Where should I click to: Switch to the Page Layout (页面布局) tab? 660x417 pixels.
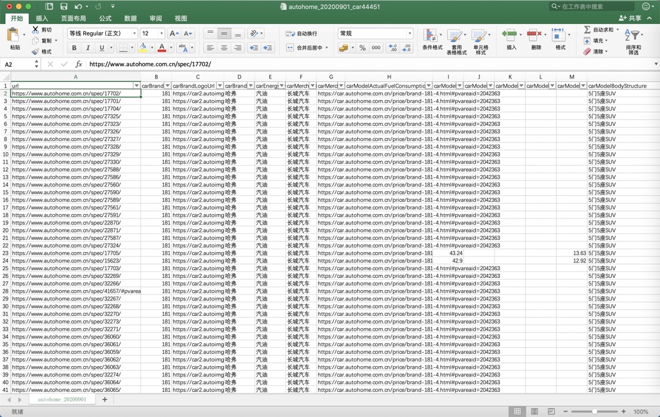[73, 19]
